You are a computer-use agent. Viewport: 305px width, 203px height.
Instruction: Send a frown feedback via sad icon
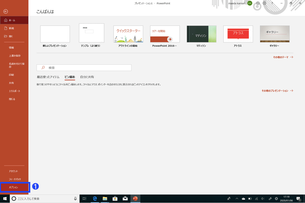[x=264, y=3]
